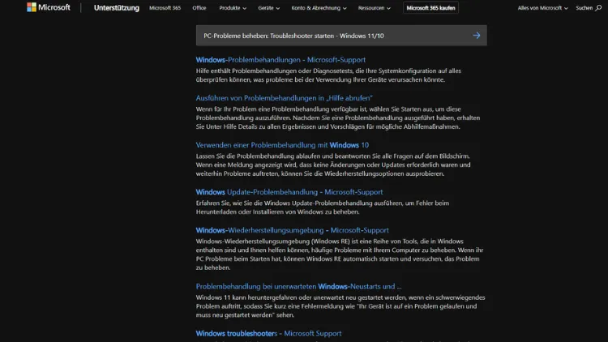The width and height of the screenshot is (608, 342).
Task: Click the search magnifier icon
Action: pos(598,8)
